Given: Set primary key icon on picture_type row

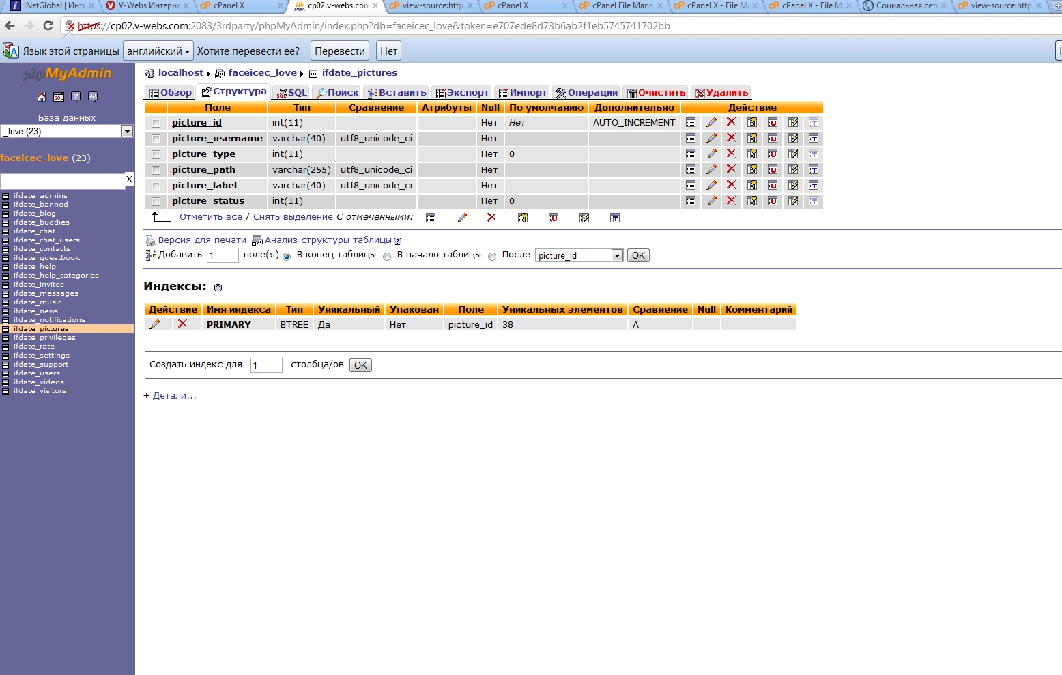Looking at the screenshot, I should click(x=752, y=154).
